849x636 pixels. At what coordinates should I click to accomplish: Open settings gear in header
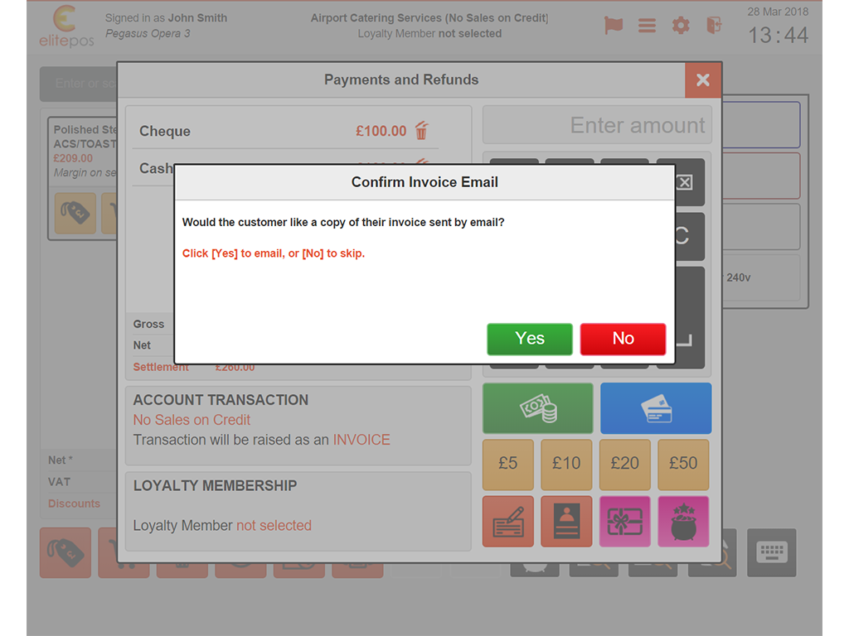[x=681, y=26]
